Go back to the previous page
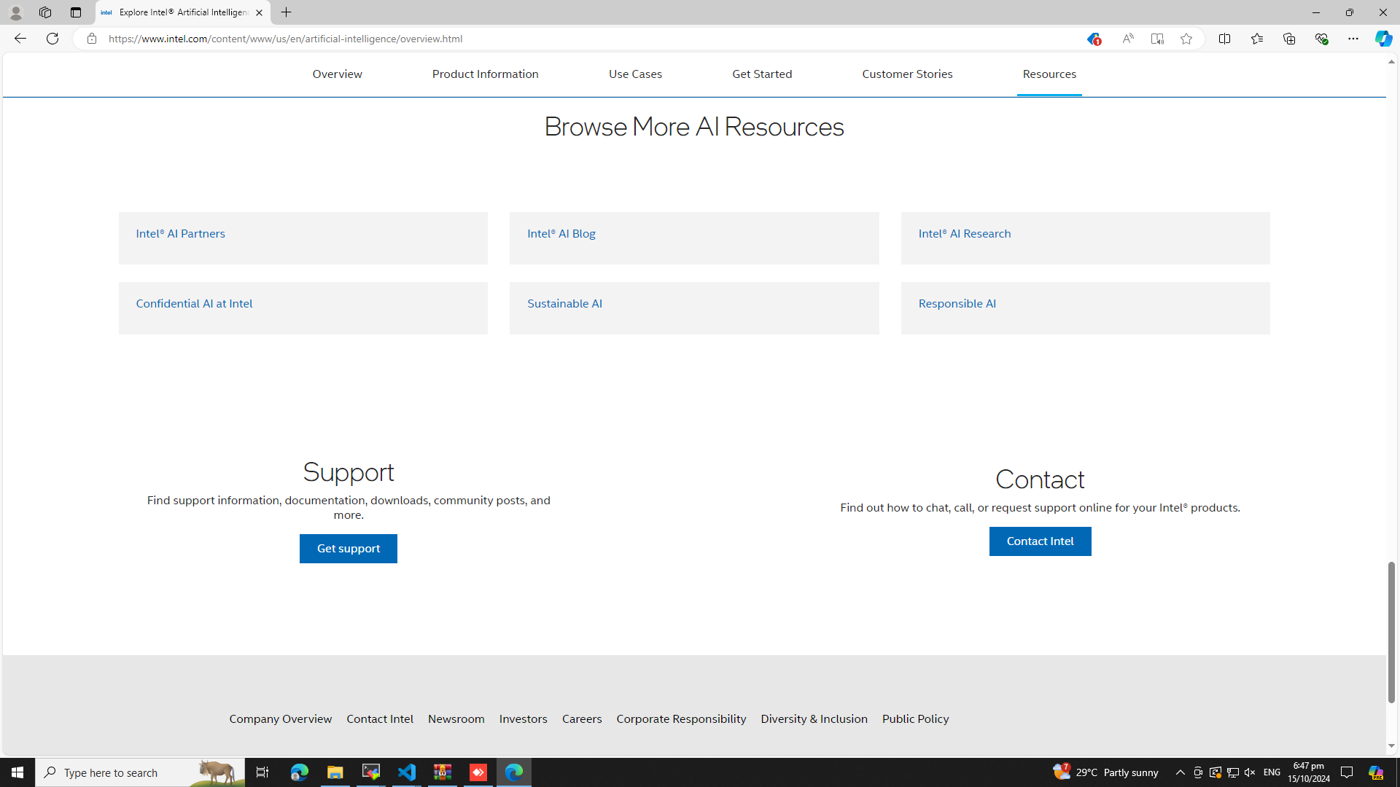This screenshot has width=1400, height=787. (x=20, y=39)
